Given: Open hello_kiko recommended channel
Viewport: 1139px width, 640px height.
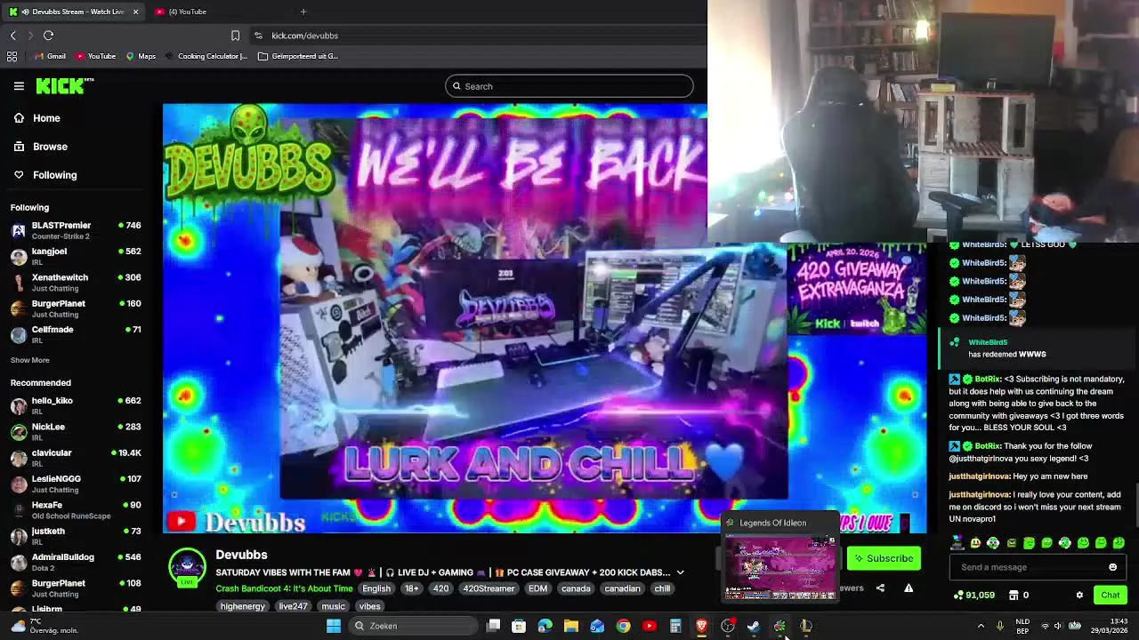Looking at the screenshot, I should click(77, 405).
